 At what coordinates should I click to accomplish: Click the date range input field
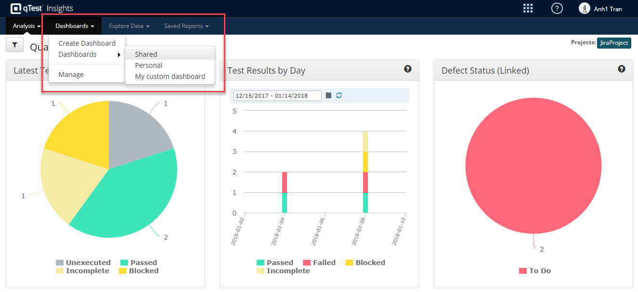point(277,96)
